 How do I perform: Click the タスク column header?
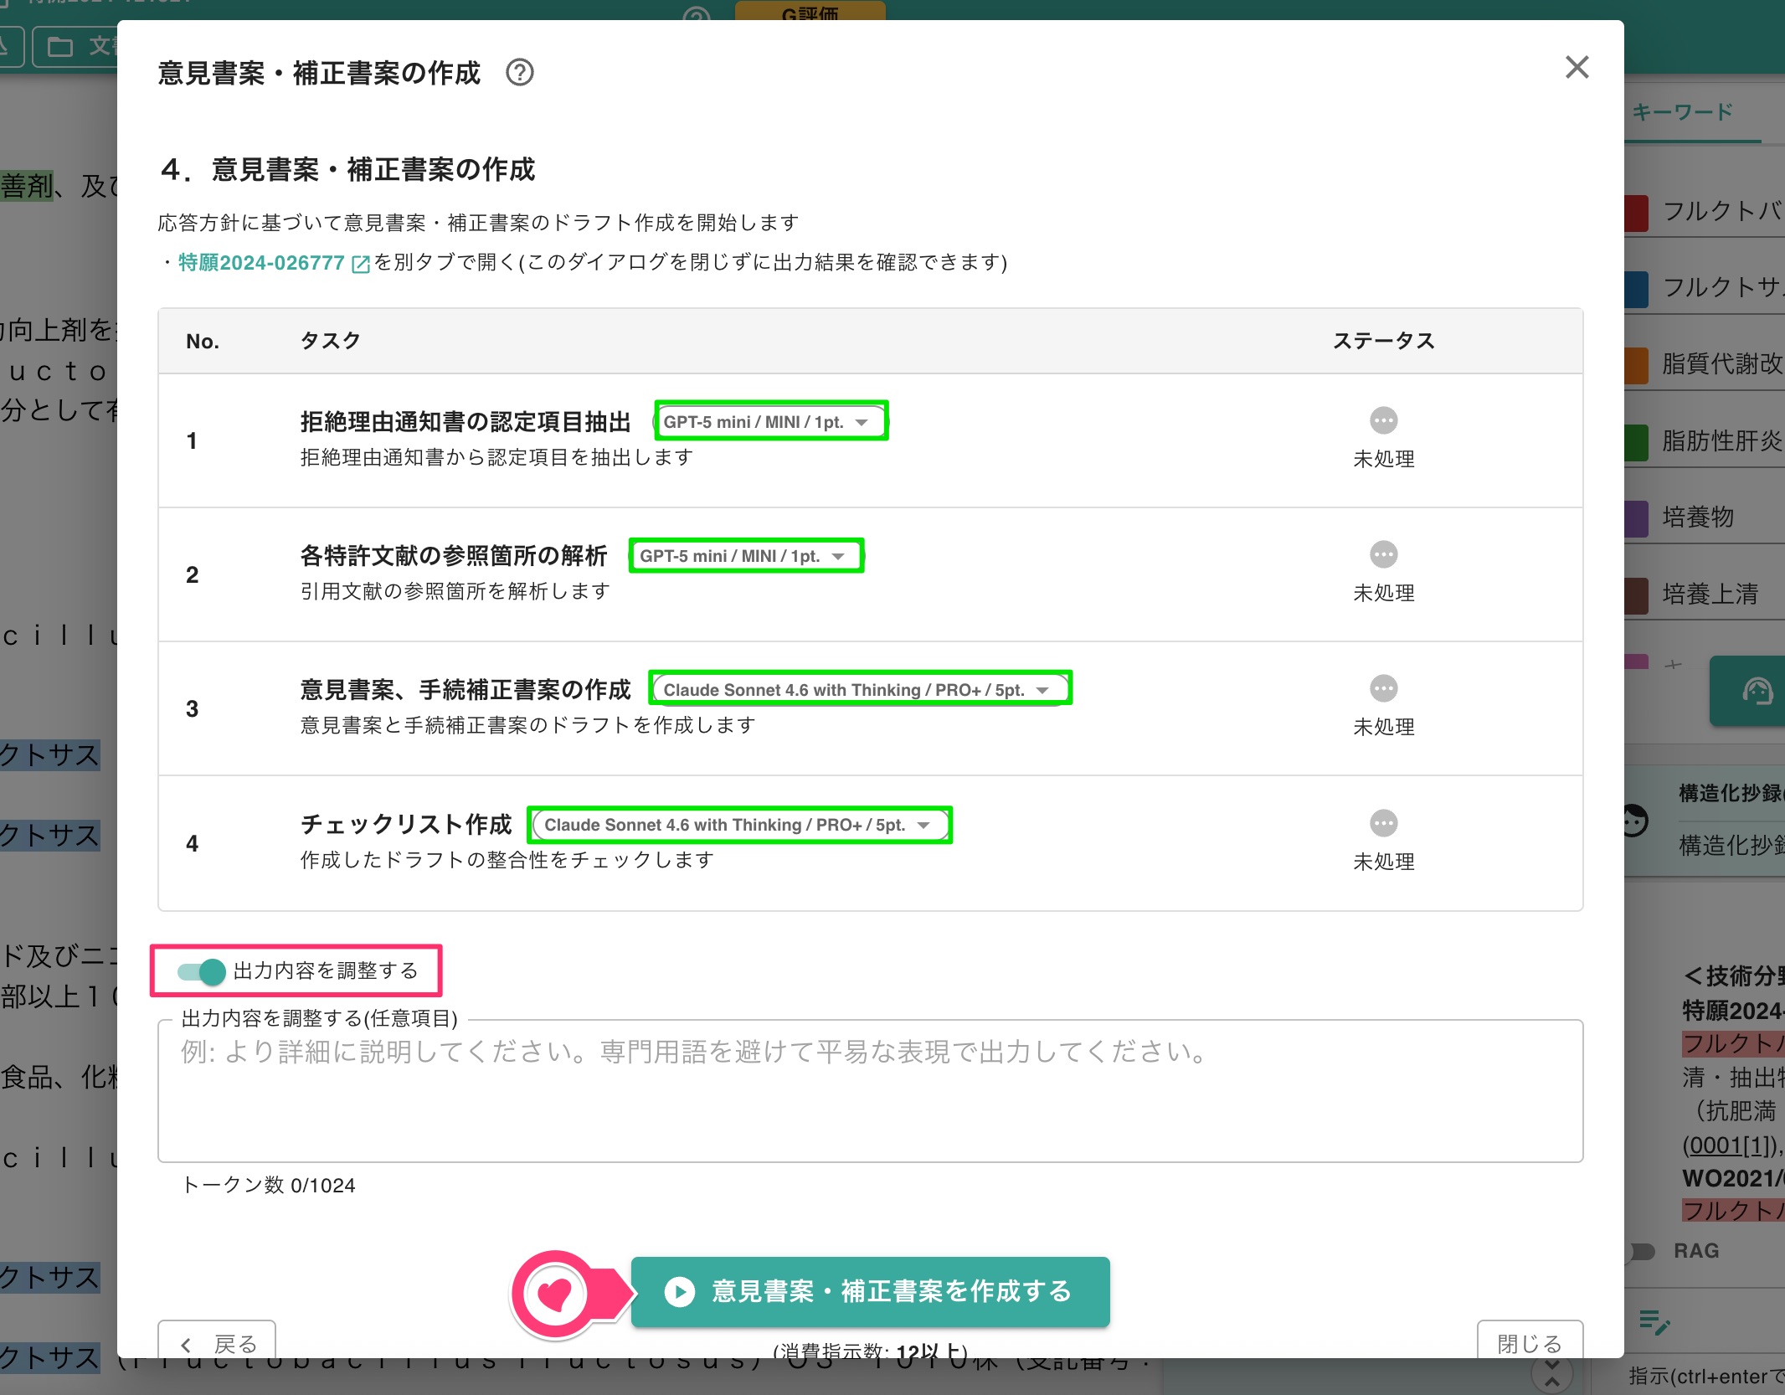(330, 341)
